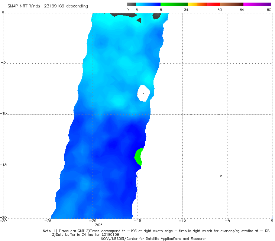275x241 pixels.
Task: Click the latitude axis label '-10' on left
Action: tap(3, 113)
